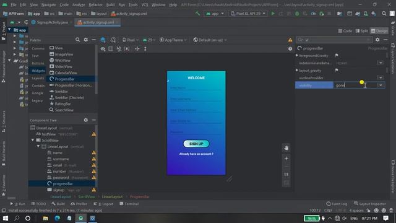This screenshot has width=396, height=223.
Task: Select design surface layers icon
Action: (x=103, y=40)
